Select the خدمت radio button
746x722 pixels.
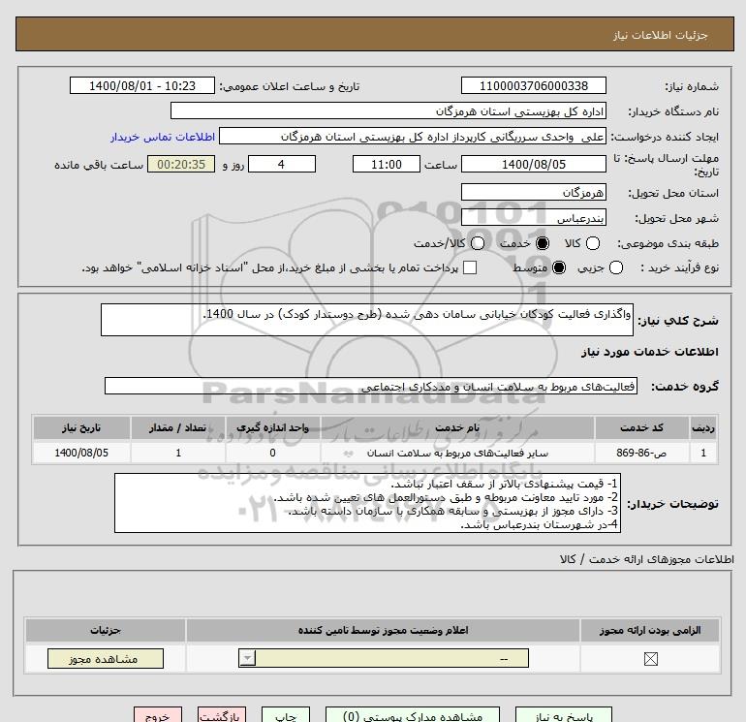tap(542, 243)
